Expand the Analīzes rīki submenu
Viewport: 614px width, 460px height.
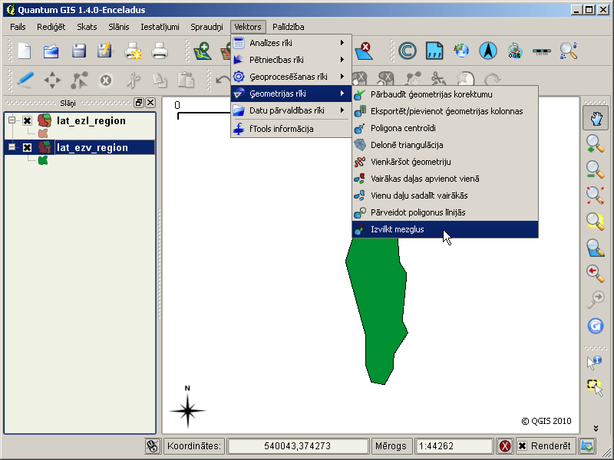pyautogui.click(x=291, y=43)
